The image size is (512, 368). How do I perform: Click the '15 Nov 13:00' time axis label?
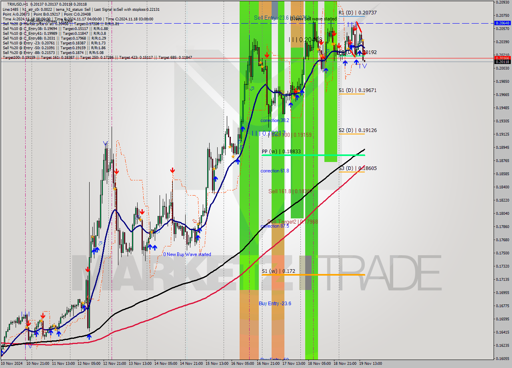(217, 364)
